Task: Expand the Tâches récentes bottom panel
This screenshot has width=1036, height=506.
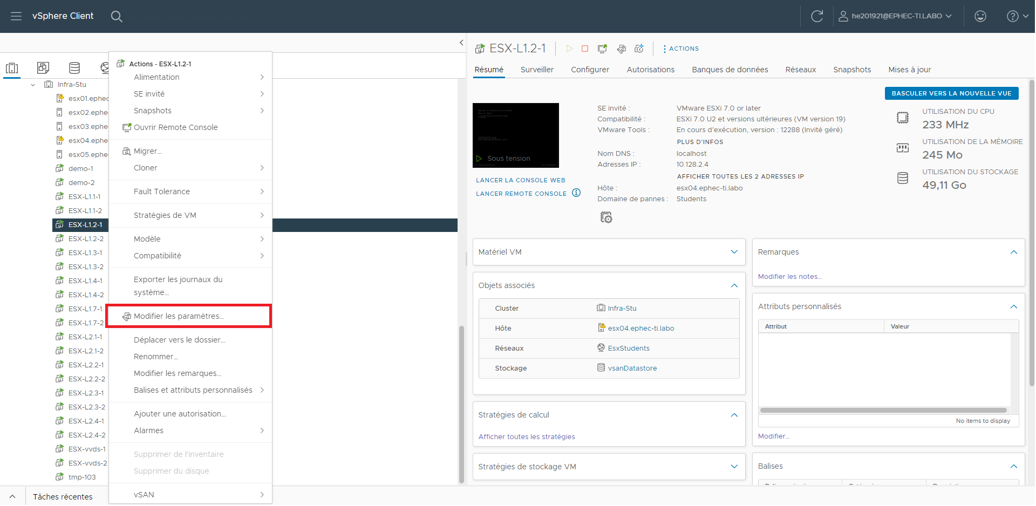Action: coord(12,497)
